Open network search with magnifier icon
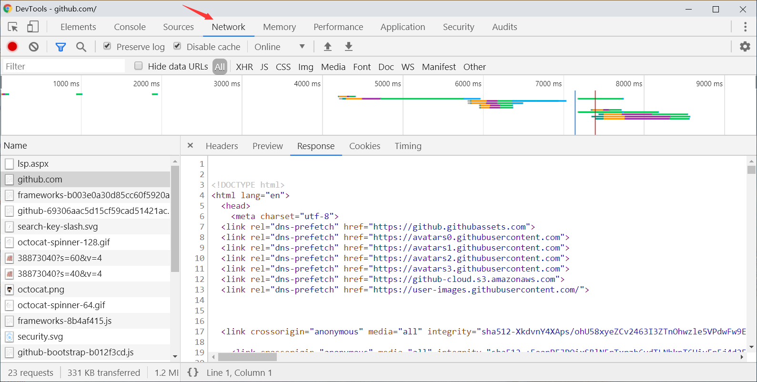The image size is (757, 382). coord(81,47)
